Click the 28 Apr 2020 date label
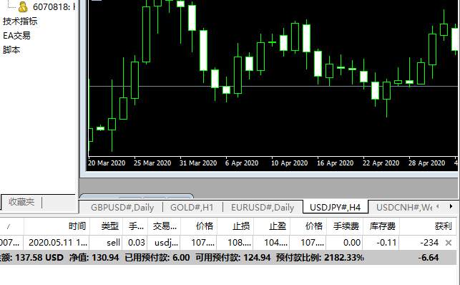The height and width of the screenshot is (285, 460). click(426, 163)
